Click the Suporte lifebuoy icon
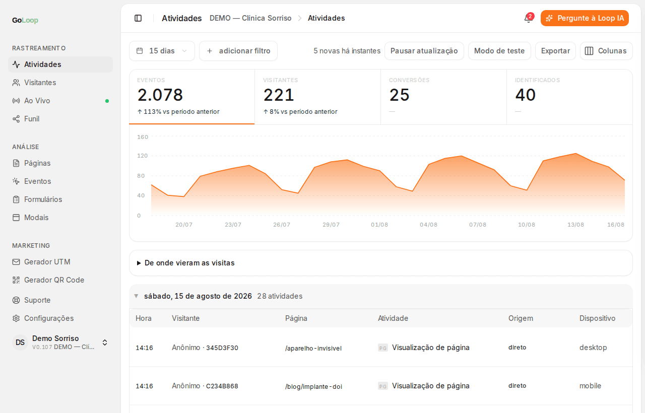This screenshot has width=645, height=413. pyautogui.click(x=16, y=300)
